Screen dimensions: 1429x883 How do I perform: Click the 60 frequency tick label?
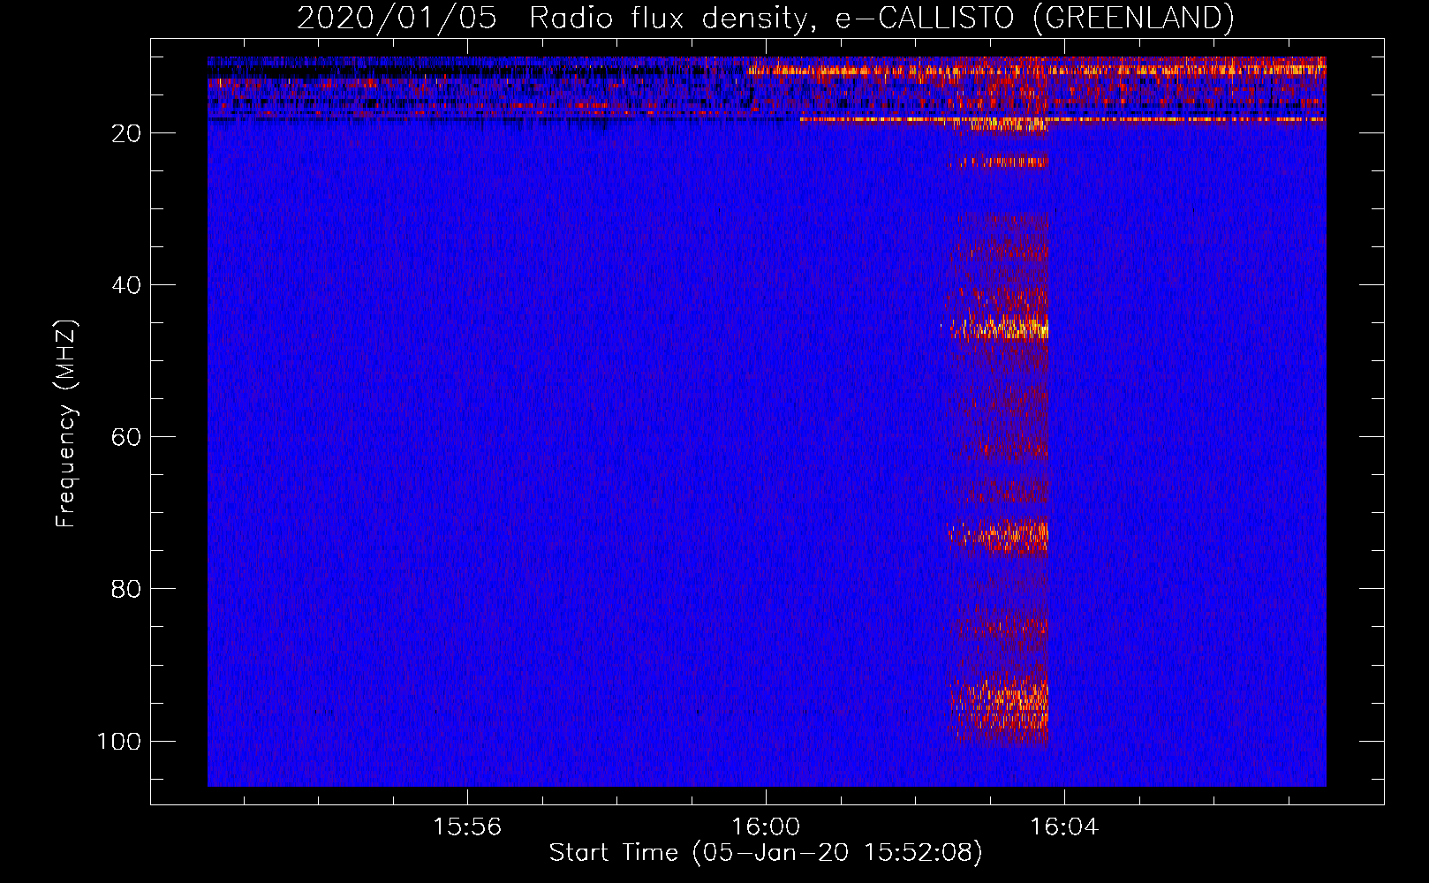tap(126, 437)
